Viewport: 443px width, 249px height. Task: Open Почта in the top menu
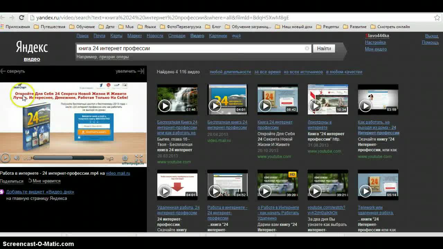pyautogui.click(x=99, y=36)
